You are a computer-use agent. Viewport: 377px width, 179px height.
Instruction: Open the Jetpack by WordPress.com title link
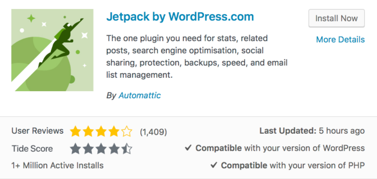tap(180, 17)
